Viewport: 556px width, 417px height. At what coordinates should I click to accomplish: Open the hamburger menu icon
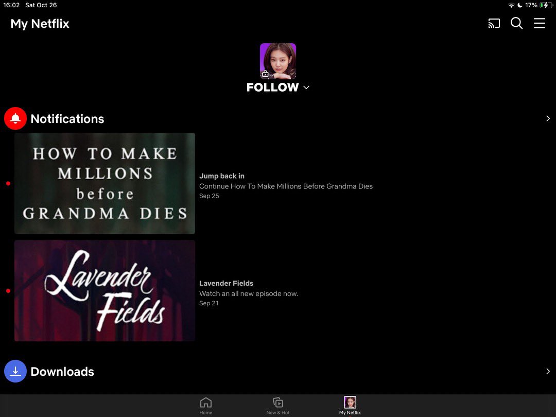tap(540, 23)
